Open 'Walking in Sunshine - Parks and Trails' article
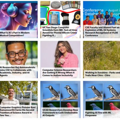 pyautogui.click(x=103, y=74)
